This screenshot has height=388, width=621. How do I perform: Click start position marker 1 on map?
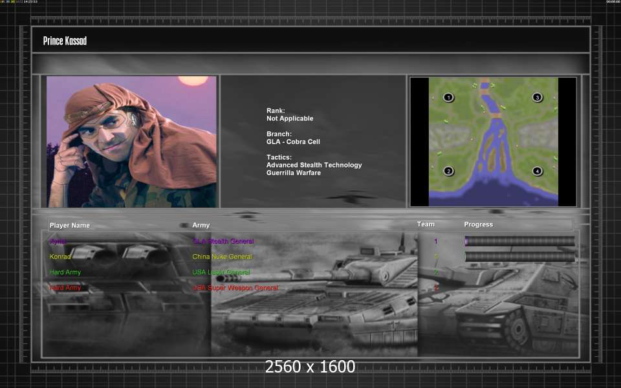click(x=448, y=98)
